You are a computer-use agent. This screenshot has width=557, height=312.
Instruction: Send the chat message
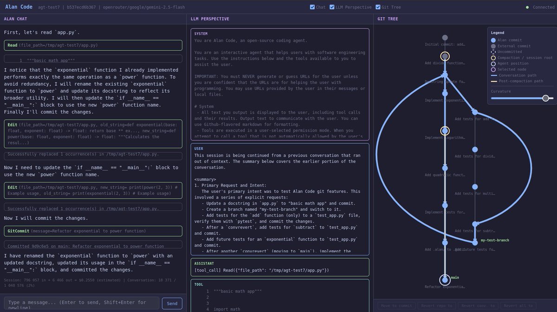click(x=172, y=304)
